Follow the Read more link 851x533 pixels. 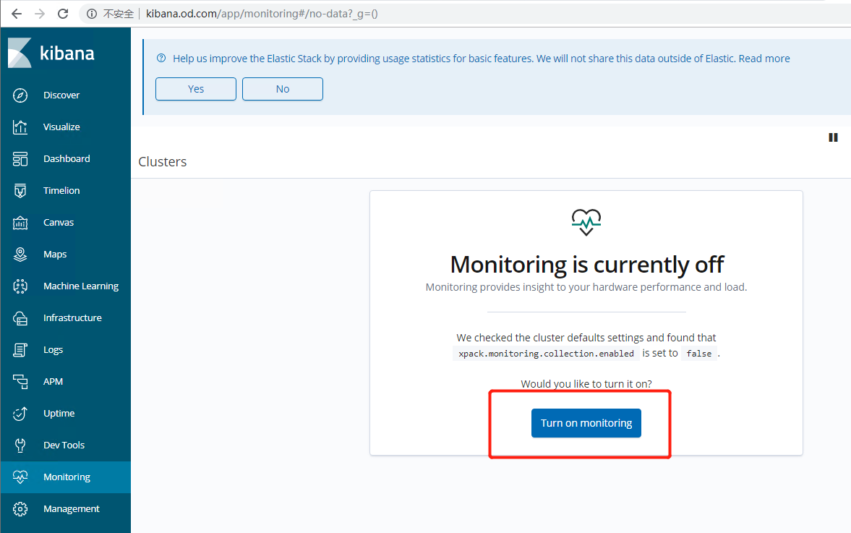[764, 59]
